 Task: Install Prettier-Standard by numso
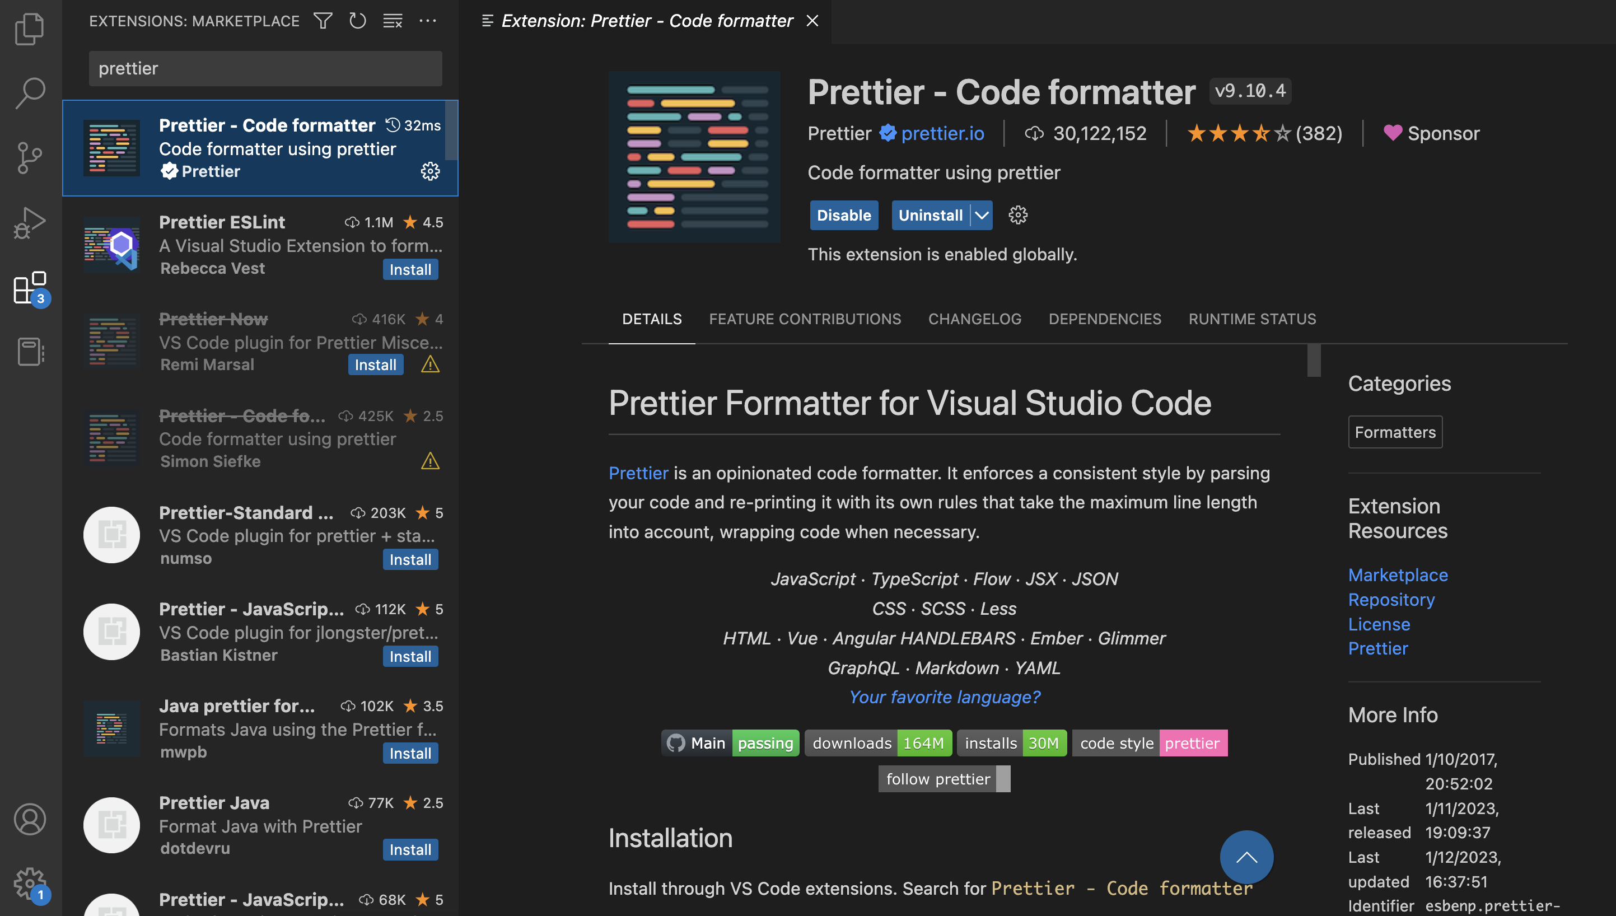tap(410, 559)
